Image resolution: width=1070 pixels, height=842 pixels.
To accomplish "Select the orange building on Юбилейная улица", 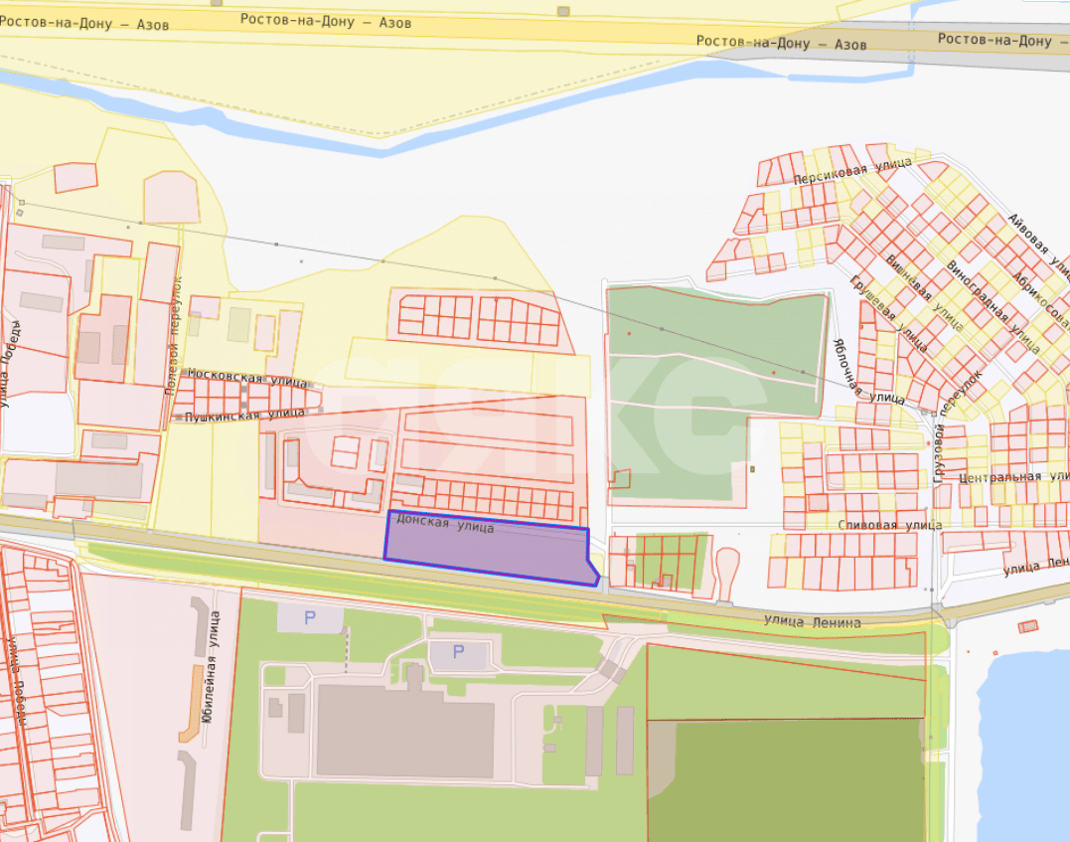I will pyautogui.click(x=189, y=704).
